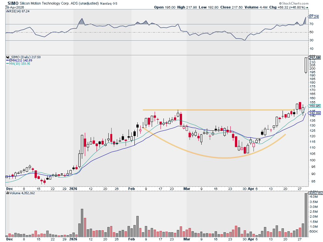This screenshot has height=242, width=323.
Task: Click the Feb label on the price panel date axis
Action: pyautogui.click(x=131, y=189)
